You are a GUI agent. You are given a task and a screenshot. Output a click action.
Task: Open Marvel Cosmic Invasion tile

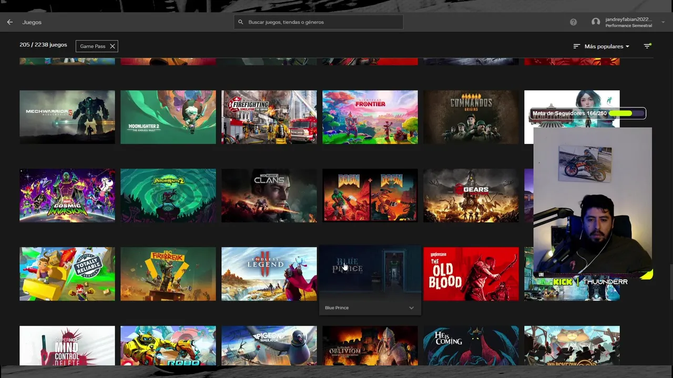(67, 195)
